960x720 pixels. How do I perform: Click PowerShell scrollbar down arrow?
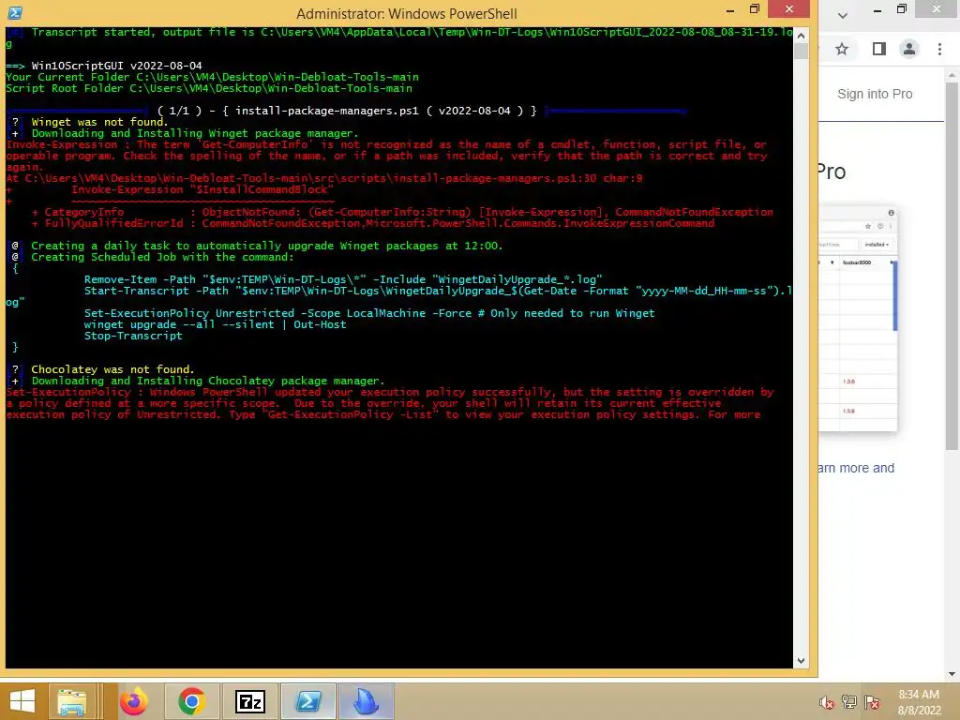coord(801,661)
